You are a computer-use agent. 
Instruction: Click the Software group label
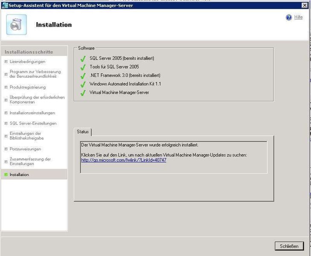coord(86,48)
